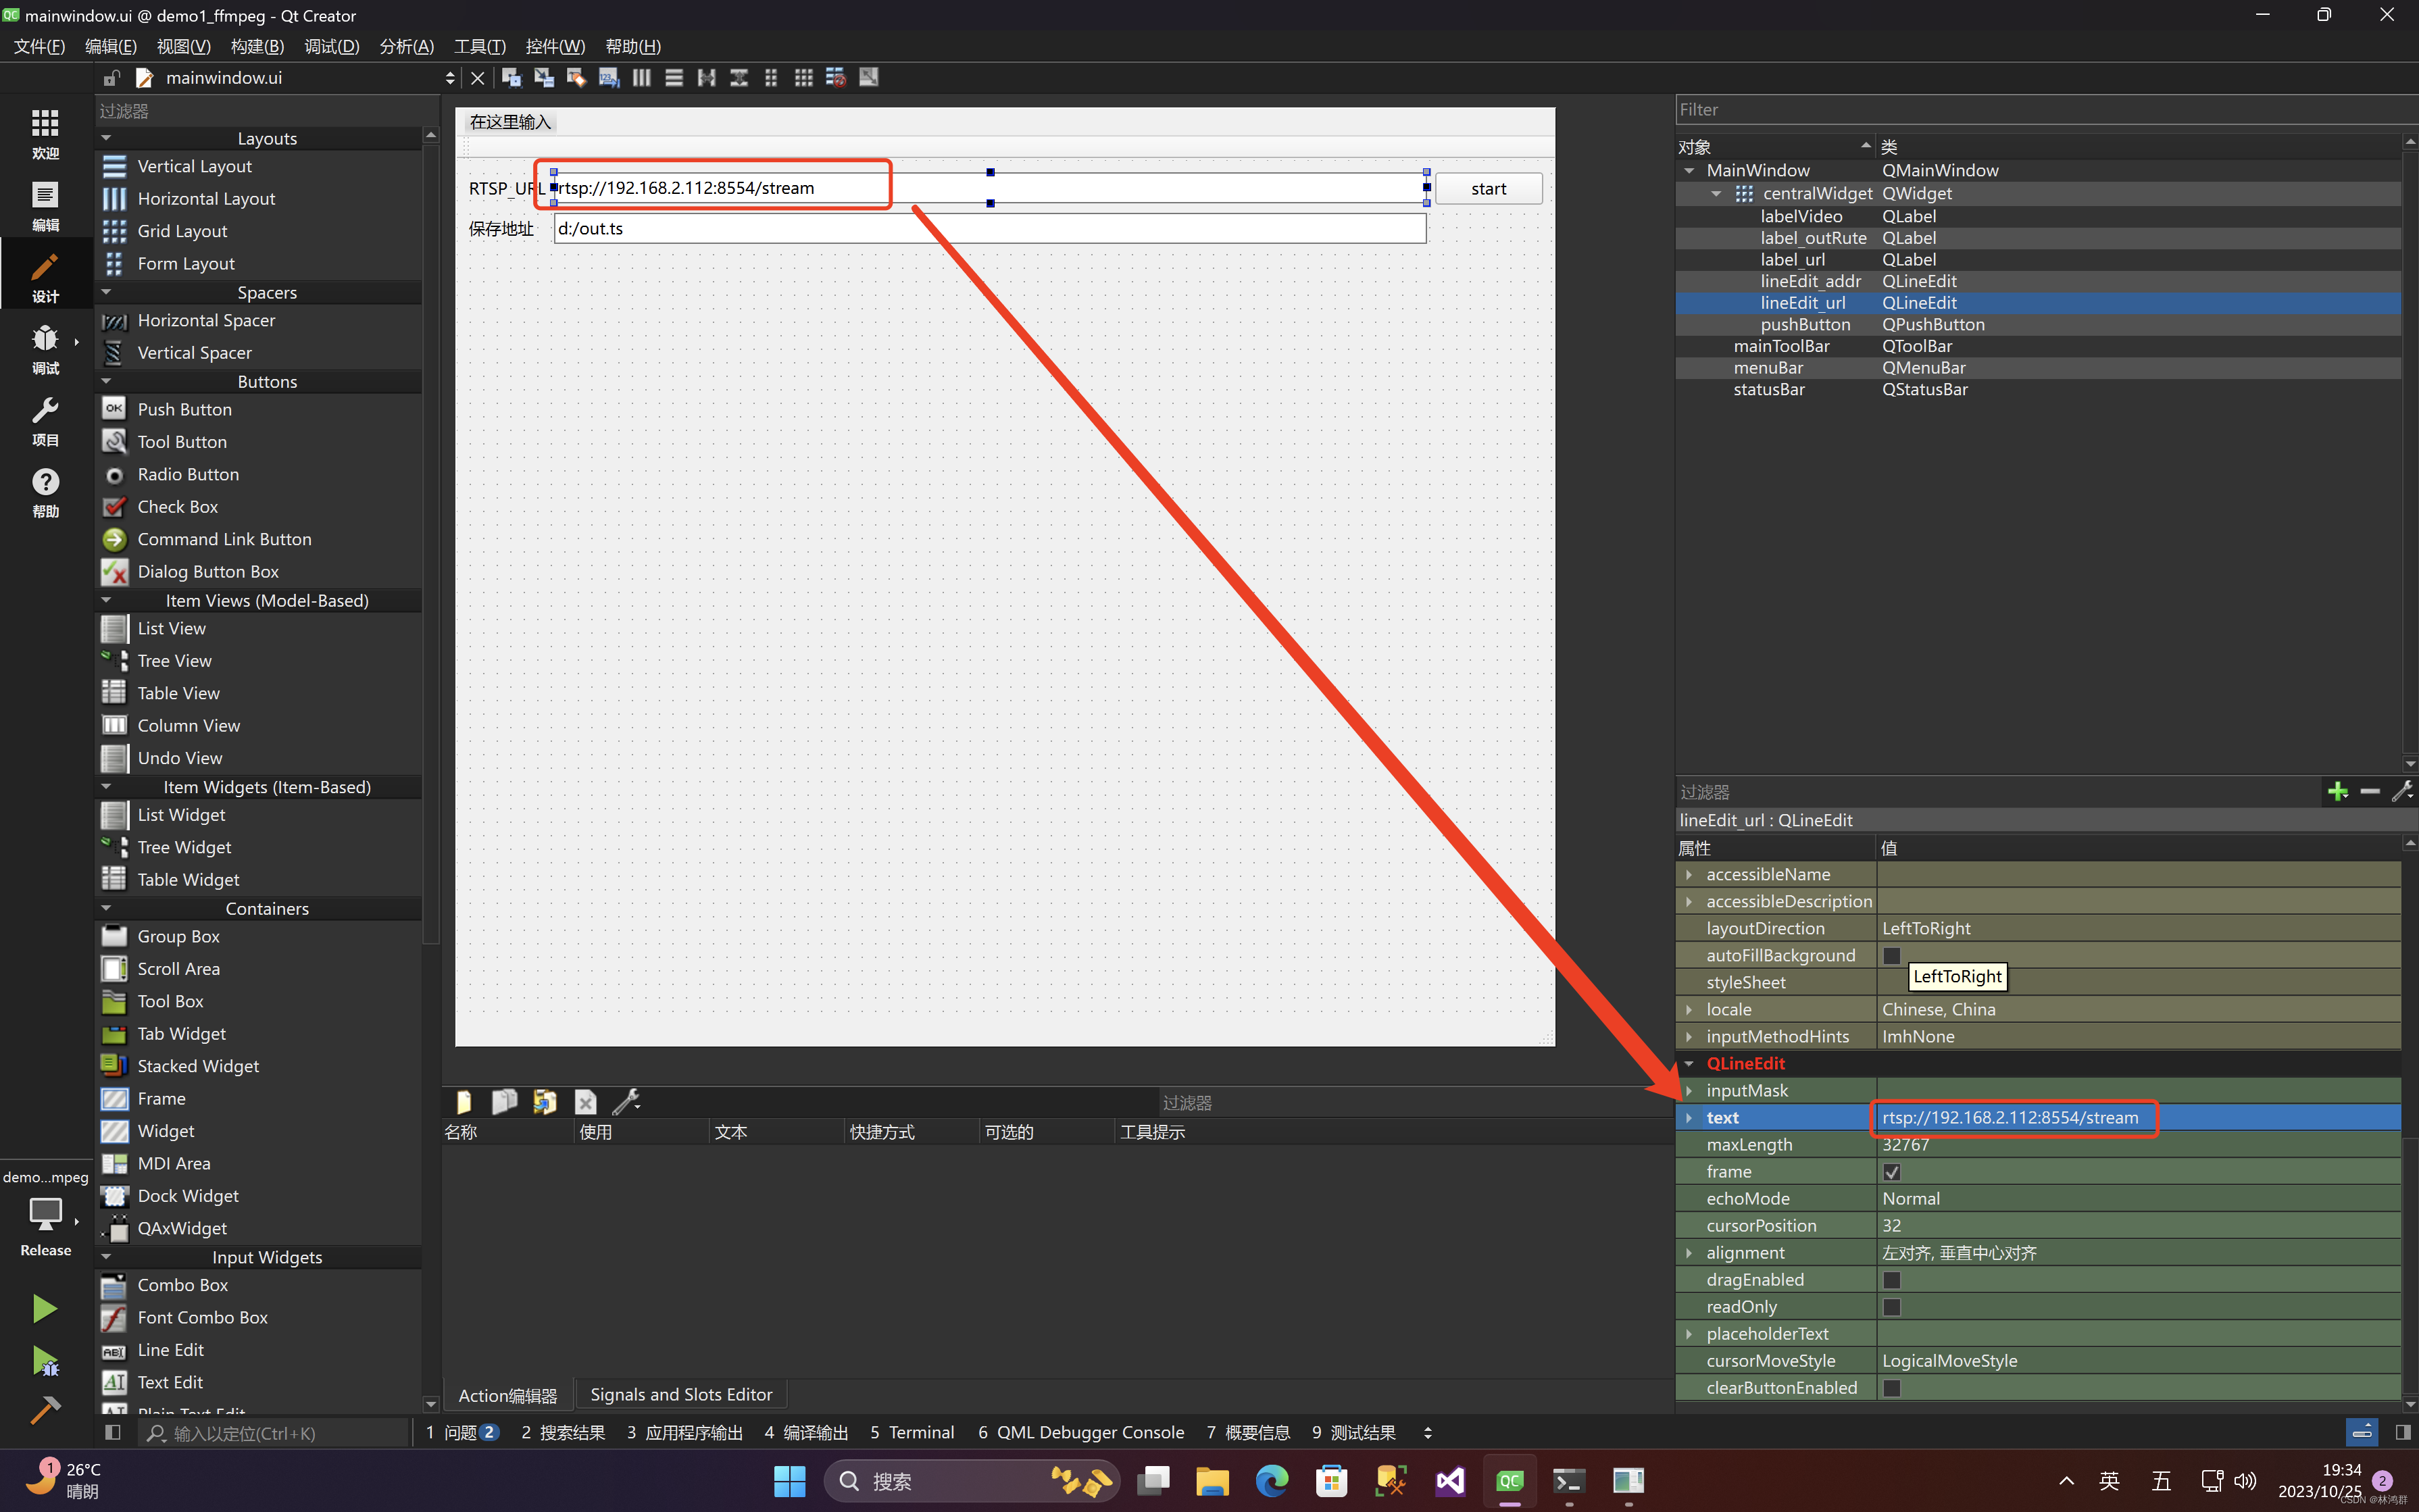Enable clearButtonEnabled checkbox
Image resolution: width=2419 pixels, height=1512 pixels.
click(x=1891, y=1387)
